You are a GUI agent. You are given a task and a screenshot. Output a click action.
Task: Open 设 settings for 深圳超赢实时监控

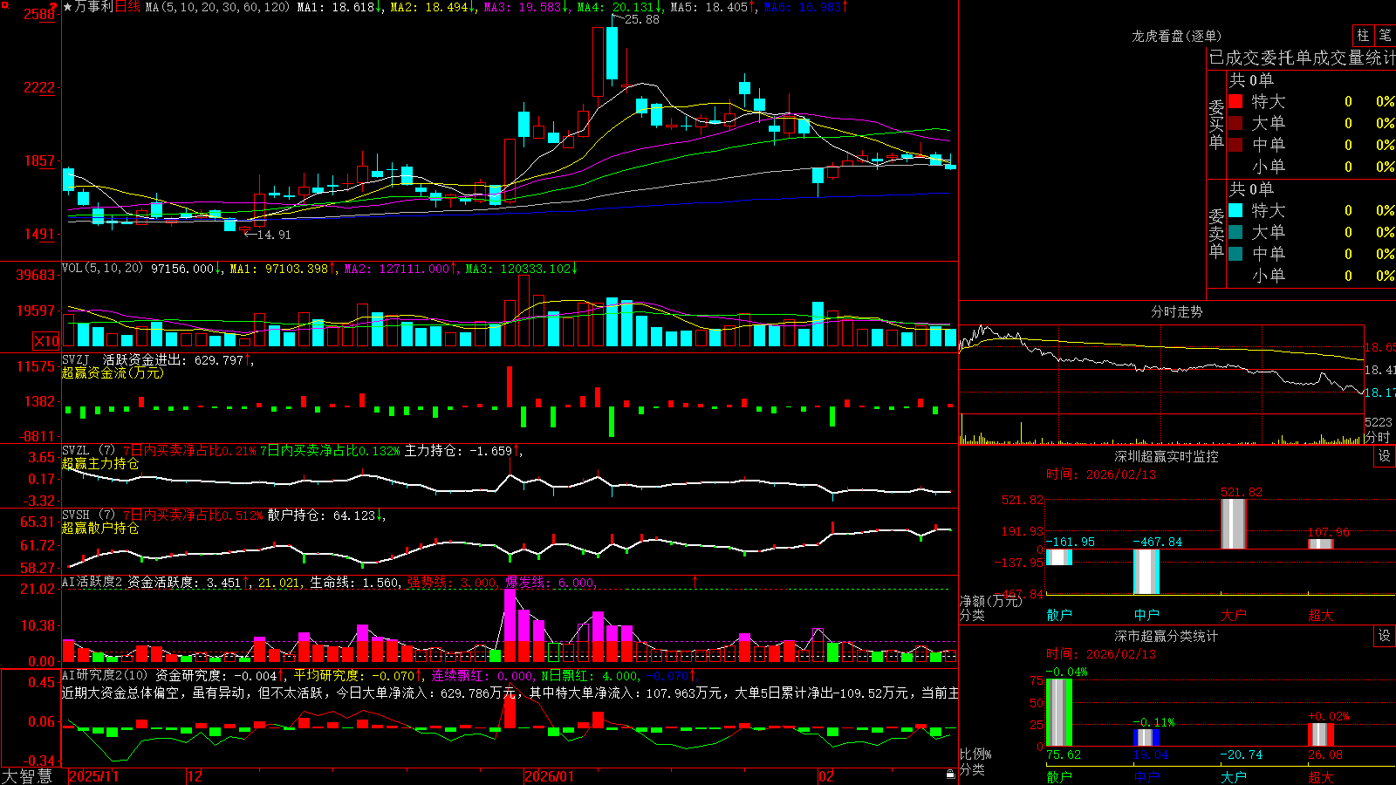[1385, 456]
